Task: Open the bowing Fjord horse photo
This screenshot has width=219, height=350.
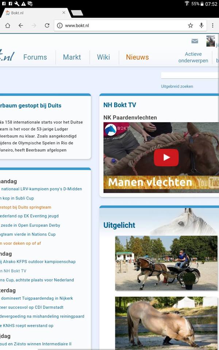Action: [x=166, y=323]
